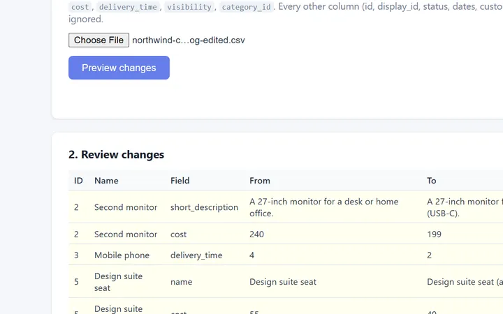Click the ID column header
This screenshot has width=503, height=314.
pyautogui.click(x=78, y=181)
